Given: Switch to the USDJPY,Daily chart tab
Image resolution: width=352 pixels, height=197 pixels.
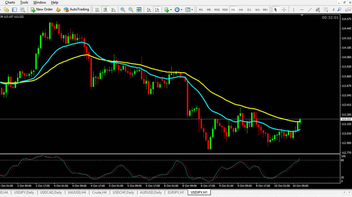Looking at the screenshot, I should (x=24, y=192).
